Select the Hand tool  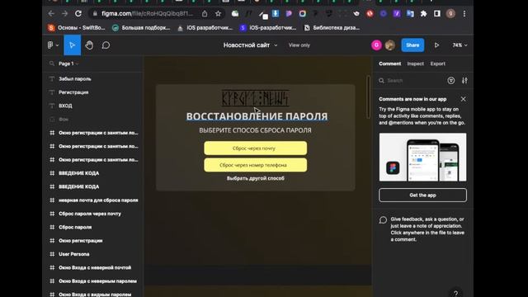pyautogui.click(x=89, y=45)
